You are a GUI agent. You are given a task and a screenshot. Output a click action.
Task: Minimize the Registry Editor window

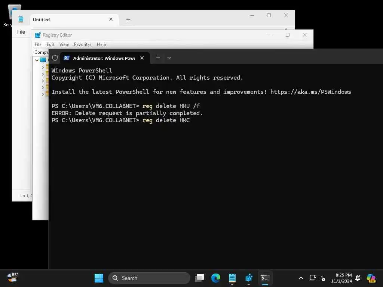point(271,35)
